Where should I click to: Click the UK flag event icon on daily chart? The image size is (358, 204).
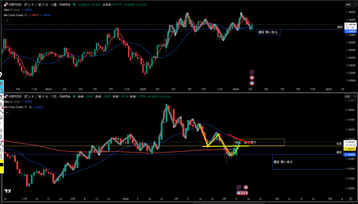(x=246, y=187)
